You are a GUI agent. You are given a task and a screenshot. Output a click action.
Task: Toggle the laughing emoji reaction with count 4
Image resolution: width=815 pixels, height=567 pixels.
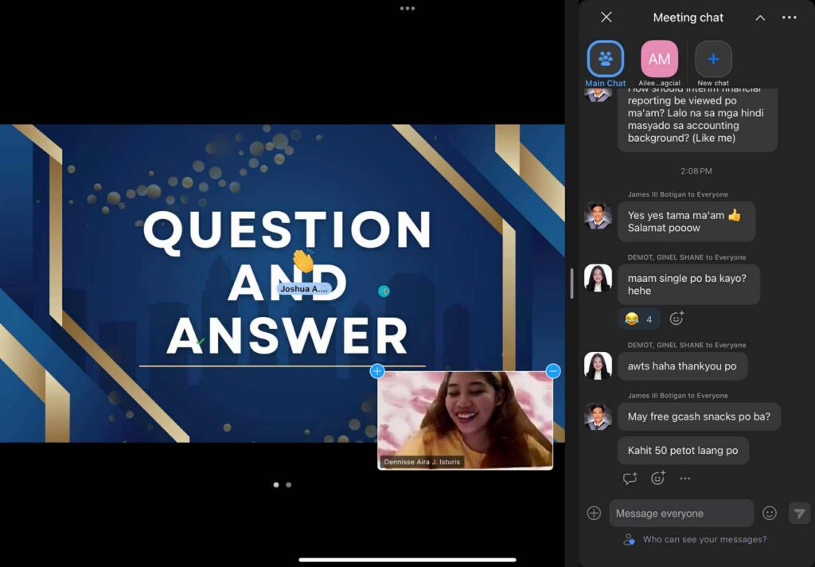click(x=639, y=319)
